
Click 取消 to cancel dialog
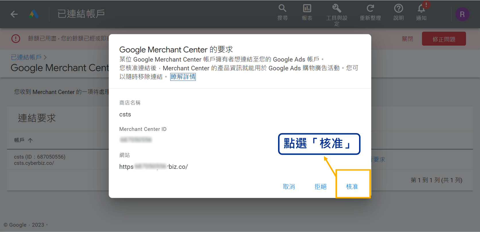[289, 187]
